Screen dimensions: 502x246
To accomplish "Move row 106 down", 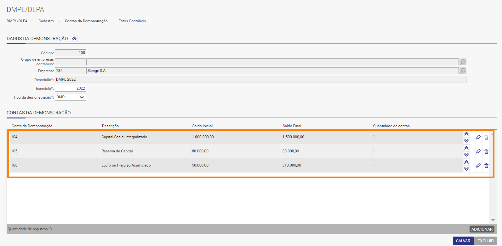I will [x=466, y=169].
